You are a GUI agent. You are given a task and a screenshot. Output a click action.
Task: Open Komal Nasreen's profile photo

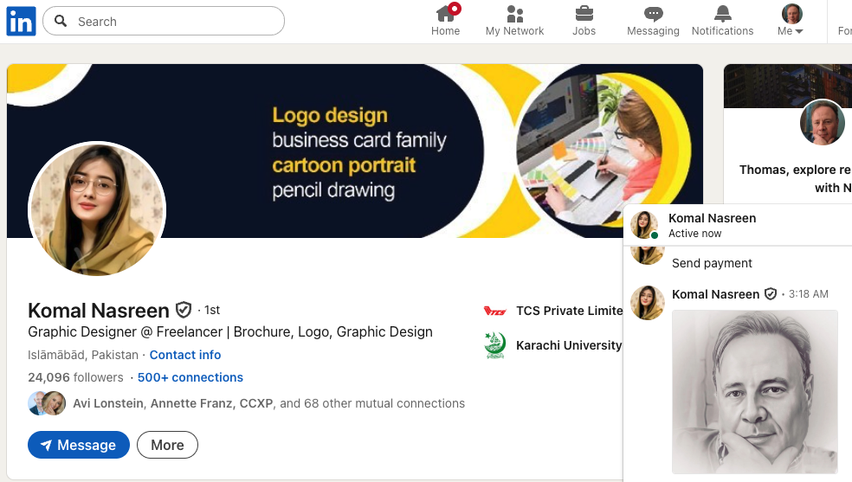97,209
